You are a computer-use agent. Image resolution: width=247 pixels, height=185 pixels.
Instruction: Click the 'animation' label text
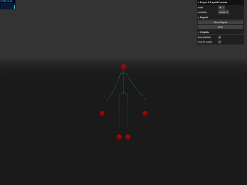click(202, 12)
